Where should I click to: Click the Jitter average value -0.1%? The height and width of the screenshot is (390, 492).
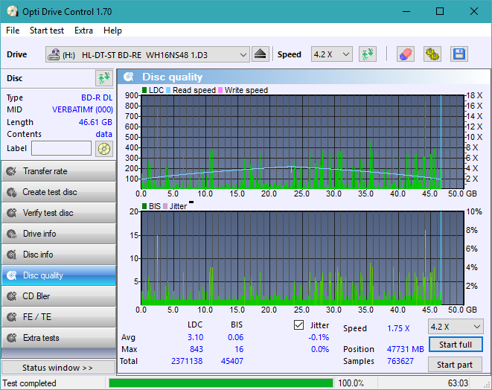tap(319, 337)
